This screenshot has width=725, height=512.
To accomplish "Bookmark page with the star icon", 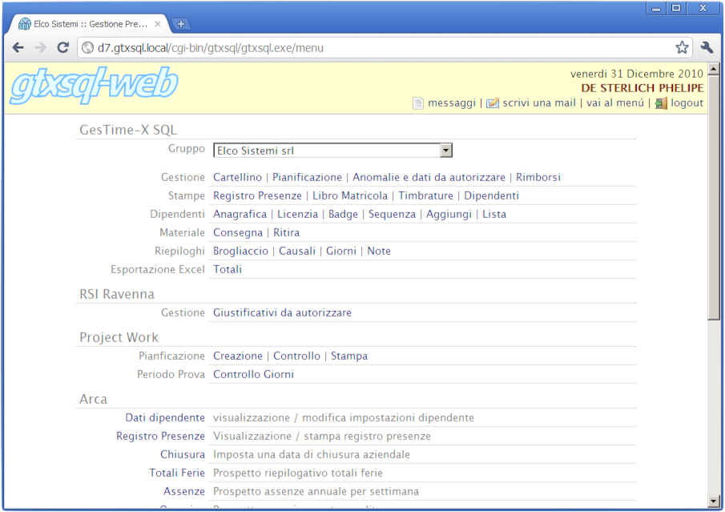I will point(682,47).
